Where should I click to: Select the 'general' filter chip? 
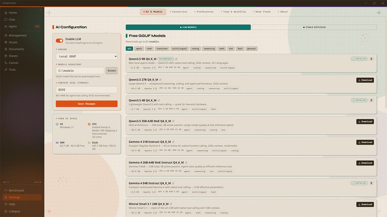[251, 49]
